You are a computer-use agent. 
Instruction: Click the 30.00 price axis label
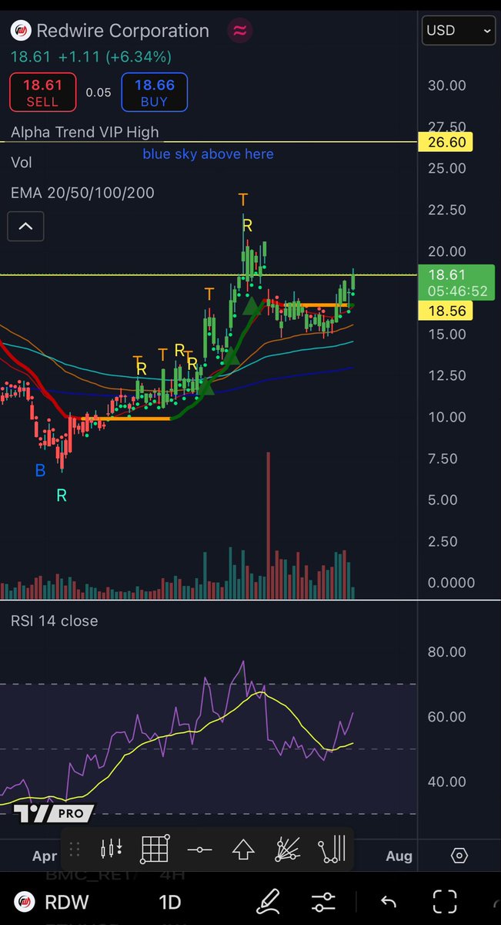[x=447, y=86]
